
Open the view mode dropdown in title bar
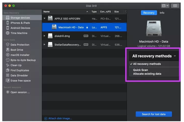[165, 6]
